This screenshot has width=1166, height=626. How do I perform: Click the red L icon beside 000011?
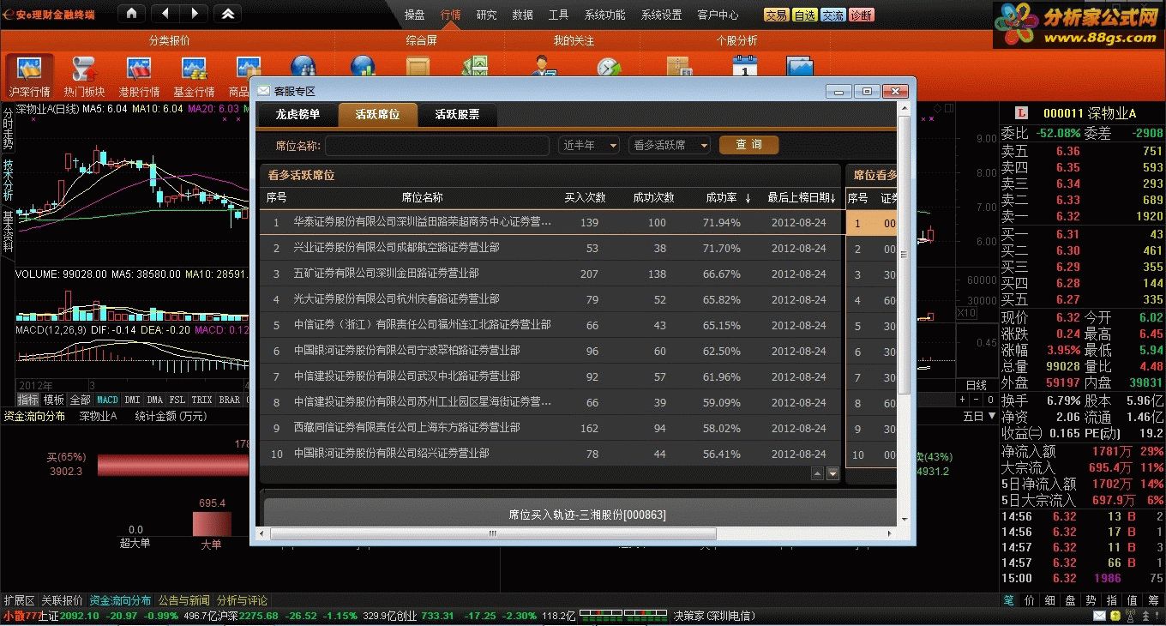point(1020,113)
